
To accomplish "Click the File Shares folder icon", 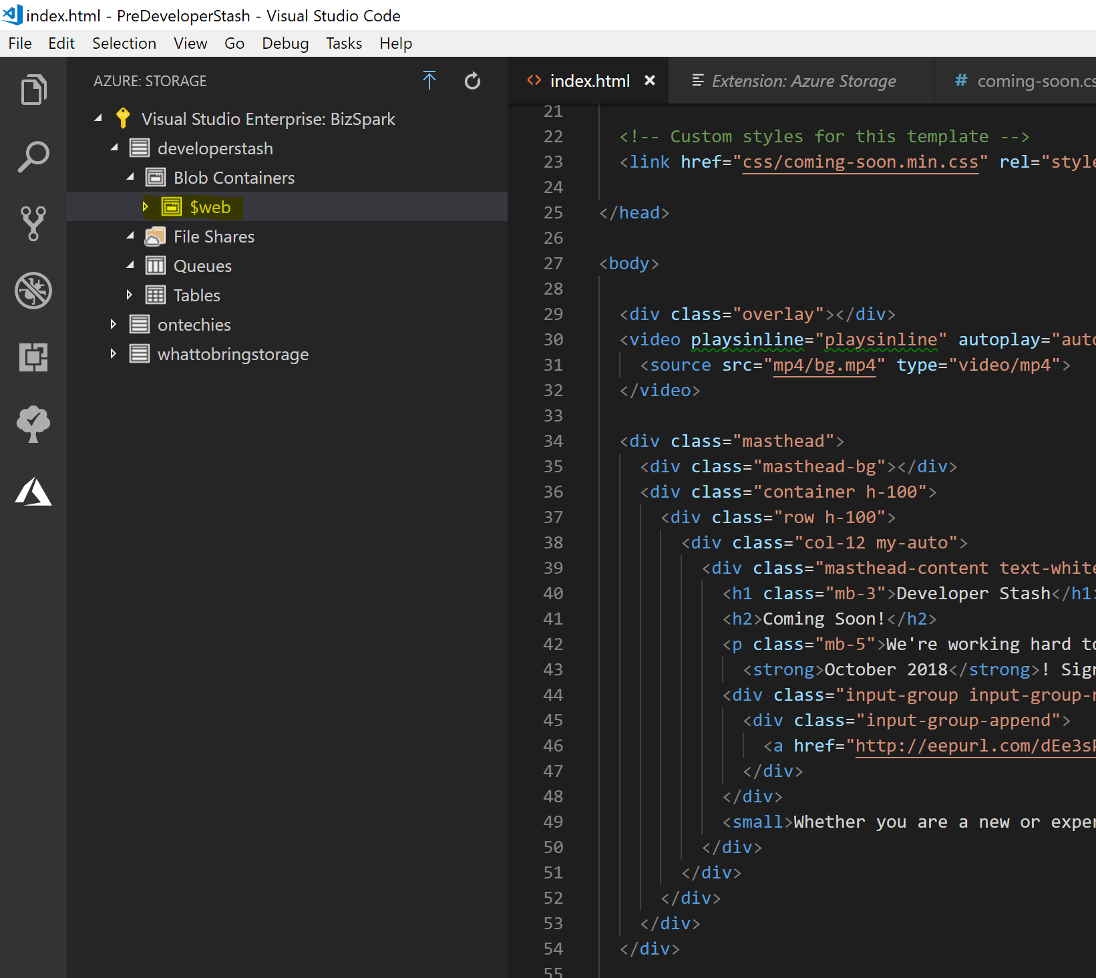I will point(156,236).
